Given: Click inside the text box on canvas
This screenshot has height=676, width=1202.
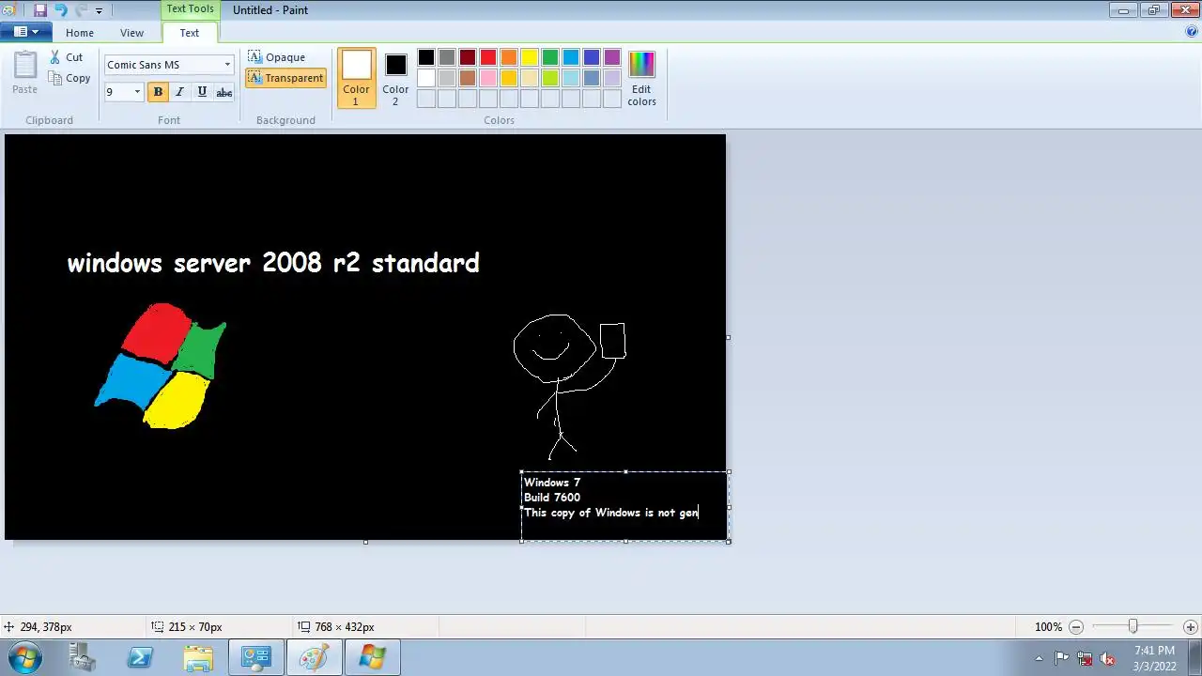Looking at the screenshot, I should click(x=624, y=507).
